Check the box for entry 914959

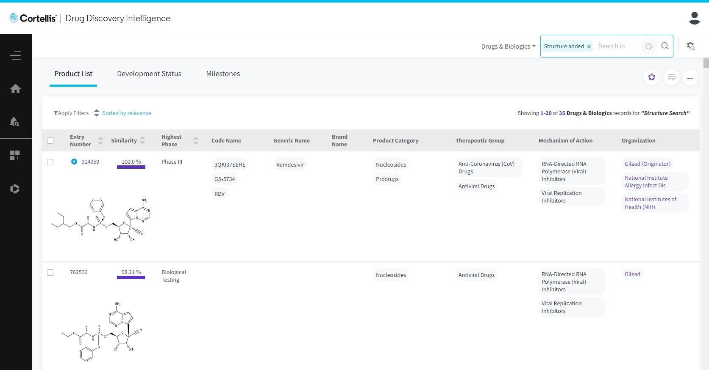click(x=50, y=162)
